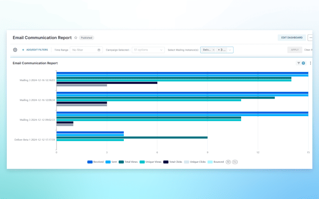This screenshot has width=319, height=199.
Task: Remove the 'Deliv...' mailing instance tag
Action: click(x=214, y=50)
